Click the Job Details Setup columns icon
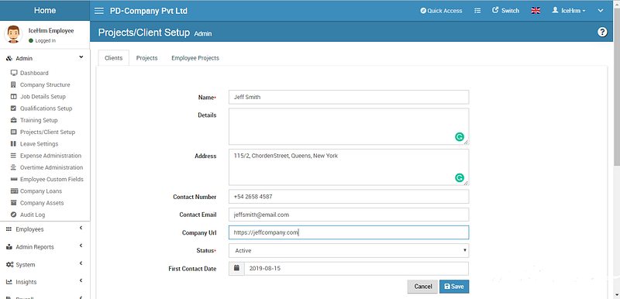620x299 pixels. pyautogui.click(x=13, y=96)
